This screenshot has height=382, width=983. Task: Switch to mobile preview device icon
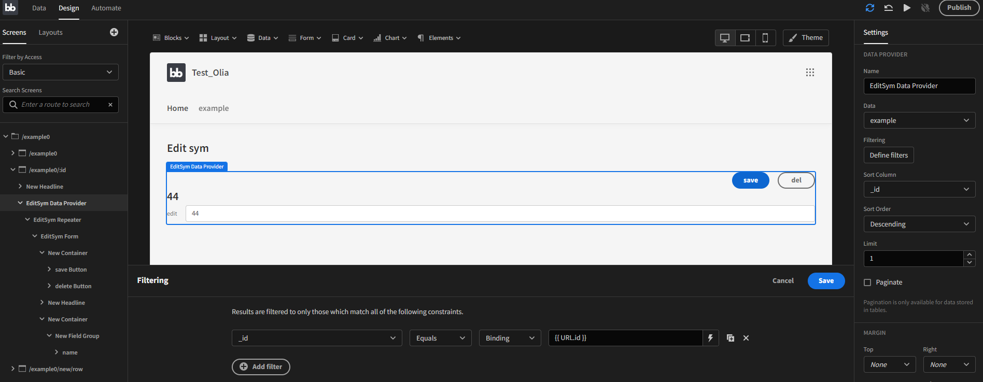coord(765,38)
